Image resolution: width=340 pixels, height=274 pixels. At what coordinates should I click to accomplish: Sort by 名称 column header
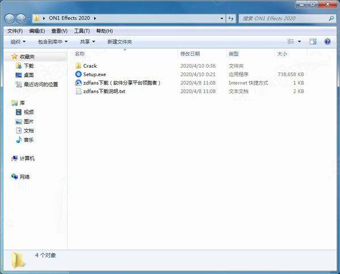click(x=79, y=54)
